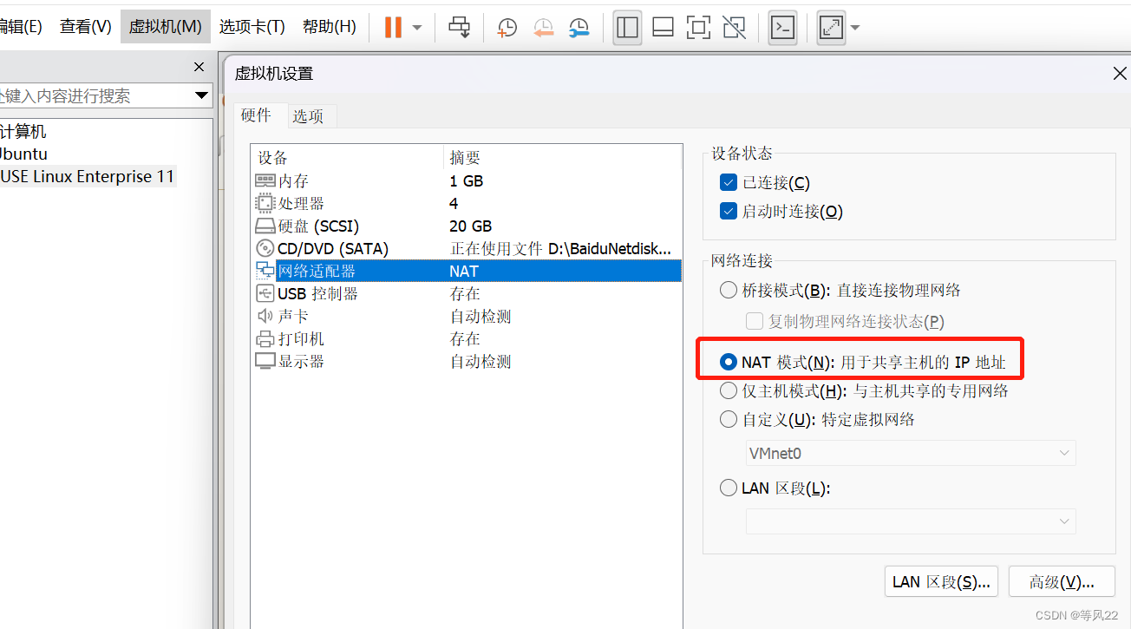Toggle the library panel visibility icon

click(x=627, y=27)
